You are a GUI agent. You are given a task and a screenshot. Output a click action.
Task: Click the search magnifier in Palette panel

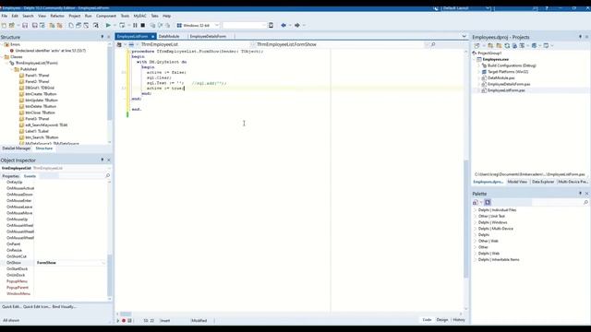(585, 203)
